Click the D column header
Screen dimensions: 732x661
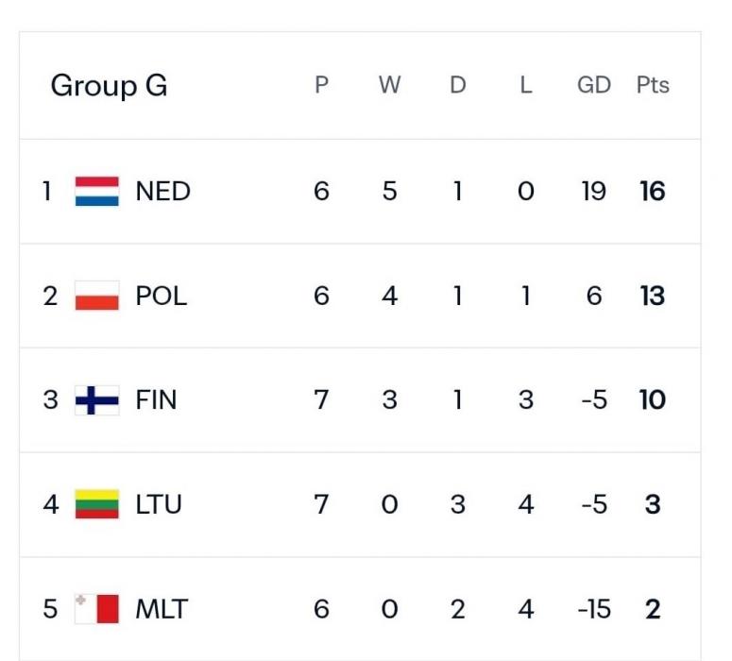457,86
